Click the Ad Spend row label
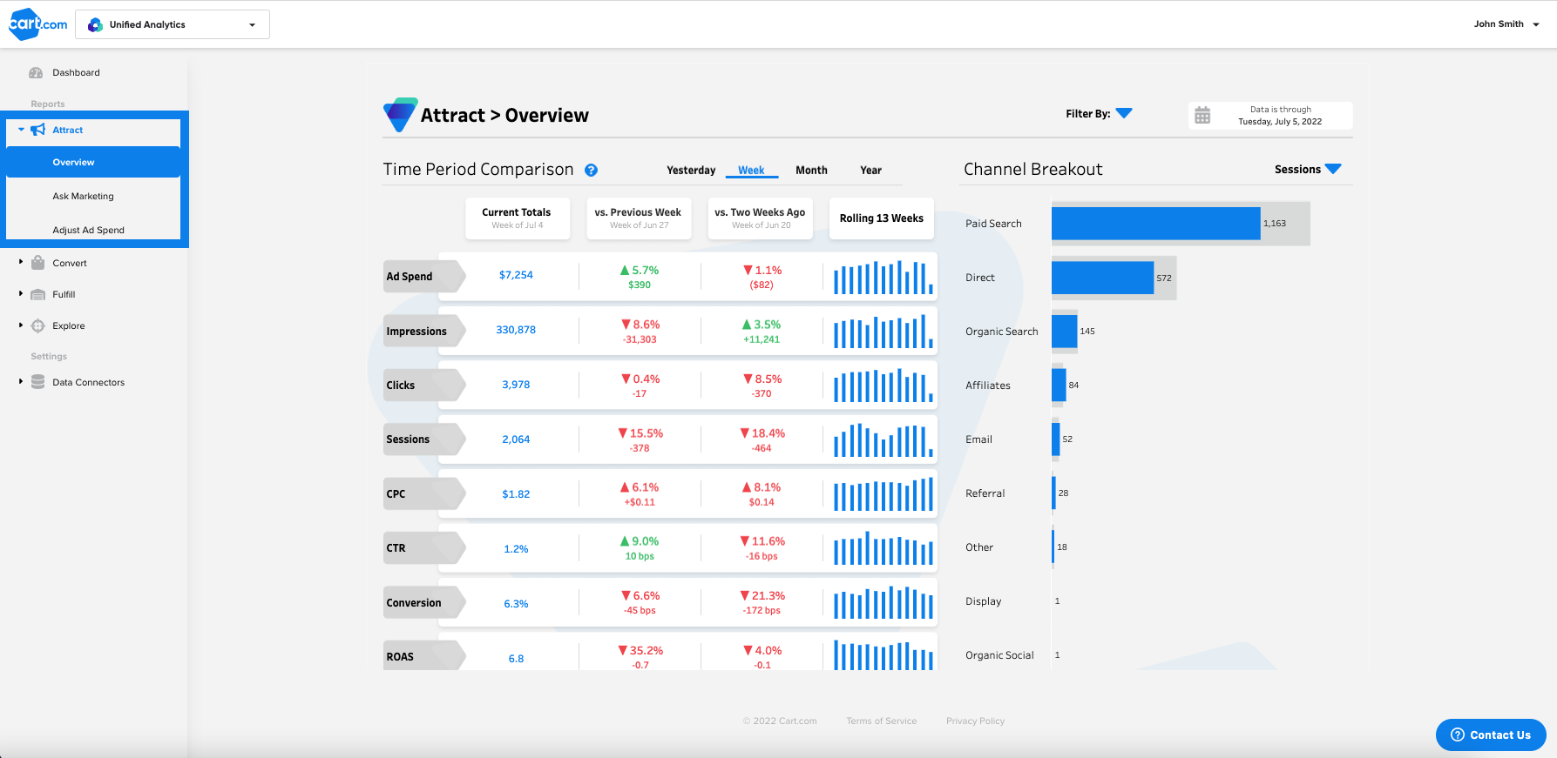This screenshot has height=758, width=1557. coord(423,277)
